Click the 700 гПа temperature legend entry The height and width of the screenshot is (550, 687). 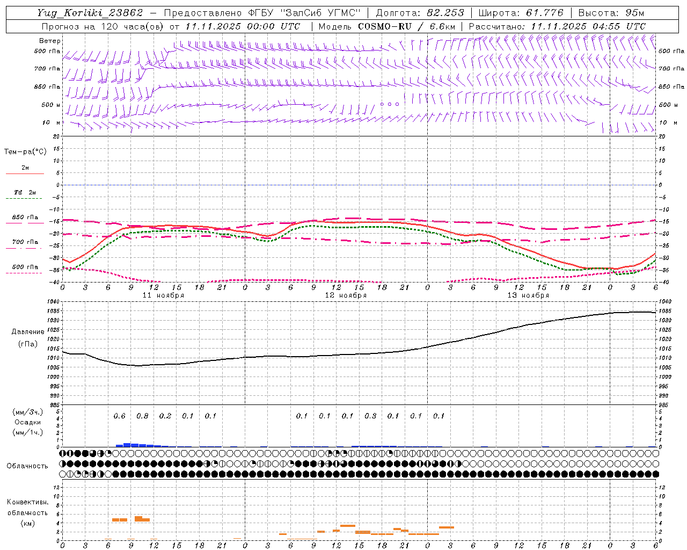click(25, 243)
